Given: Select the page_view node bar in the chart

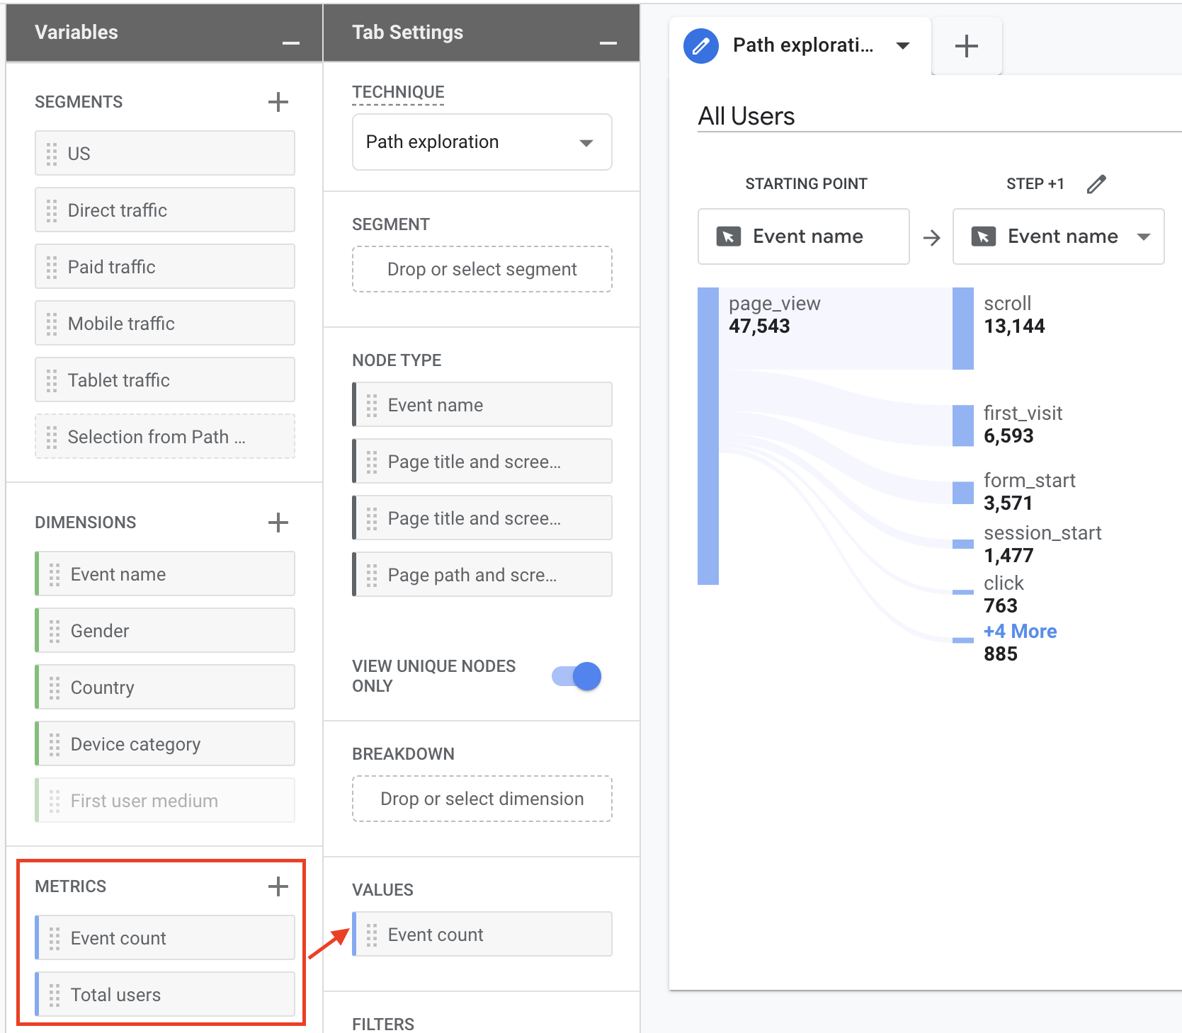Looking at the screenshot, I should point(708,435).
